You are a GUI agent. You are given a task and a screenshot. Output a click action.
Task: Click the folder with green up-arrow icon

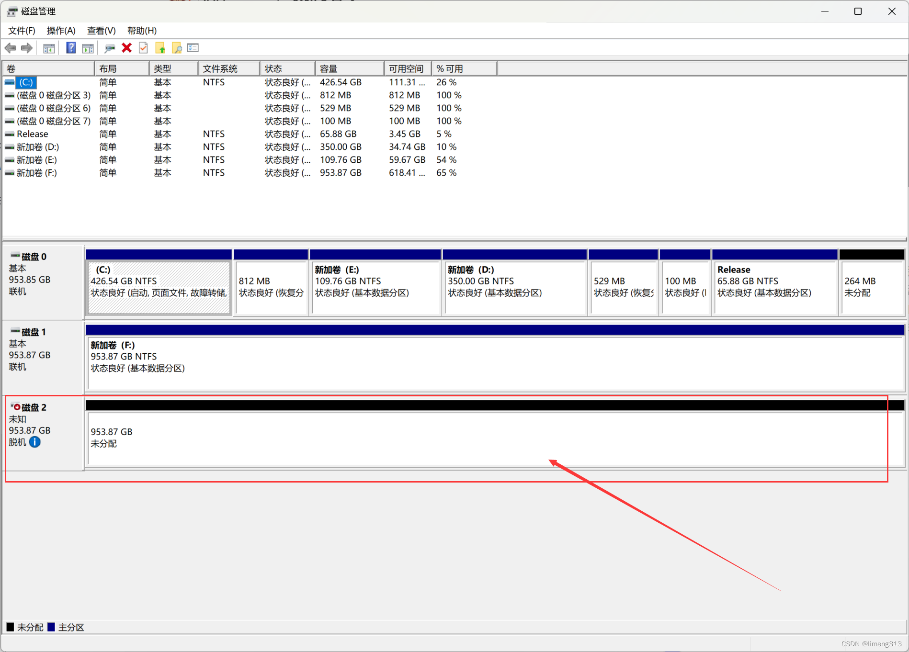click(160, 48)
